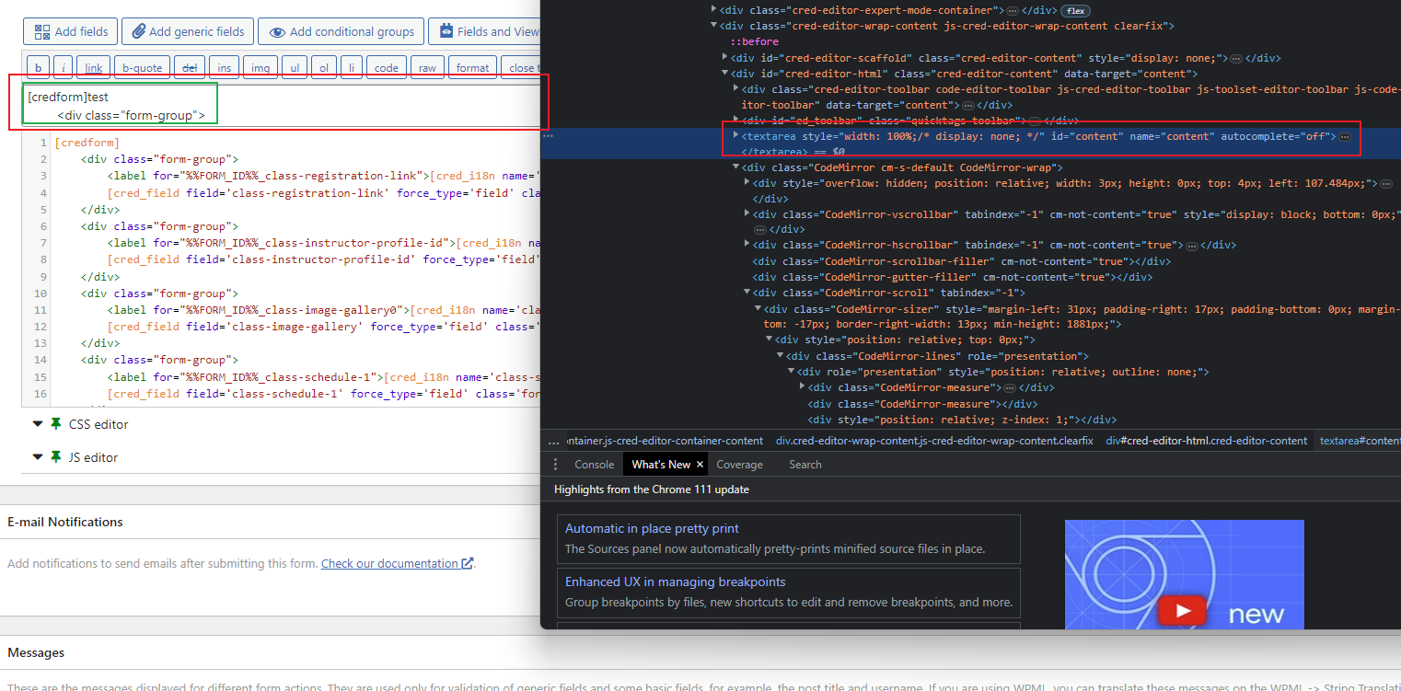
Task: Click the b-quote quicktag button
Action: pyautogui.click(x=142, y=68)
